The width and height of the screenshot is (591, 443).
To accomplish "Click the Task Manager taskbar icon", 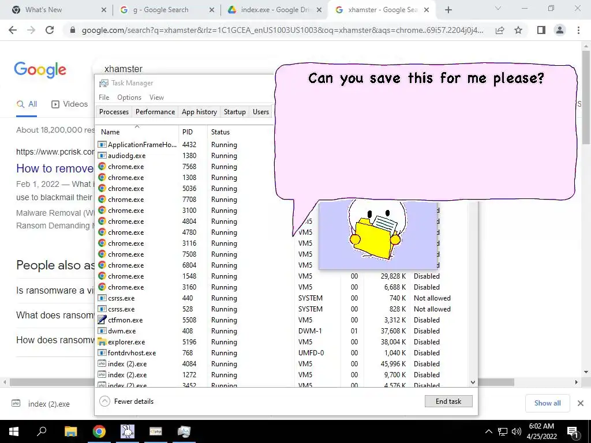I will (x=184, y=431).
